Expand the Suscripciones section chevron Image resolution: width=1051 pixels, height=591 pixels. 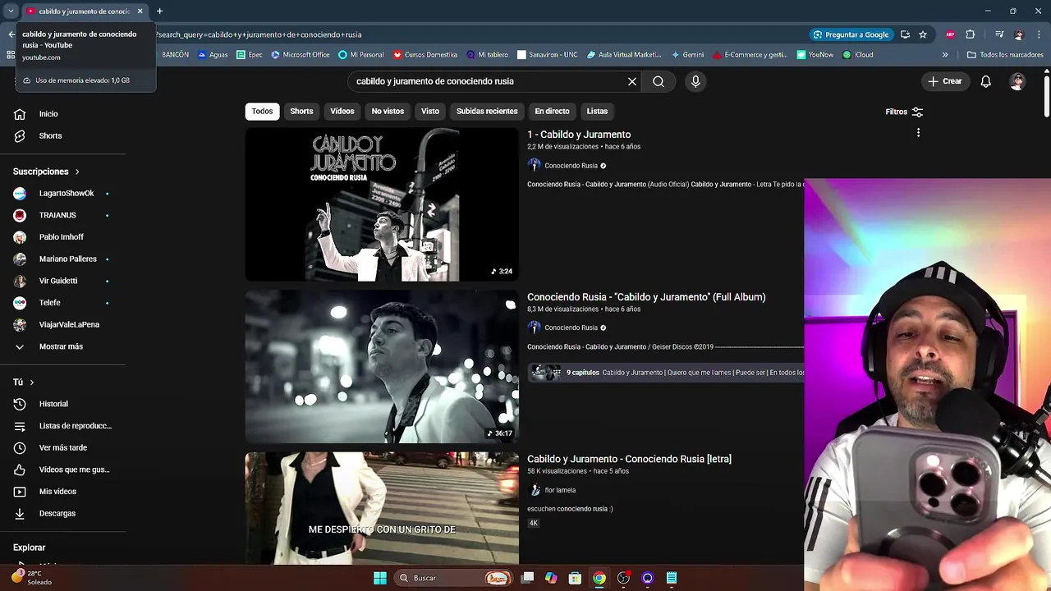pos(77,172)
